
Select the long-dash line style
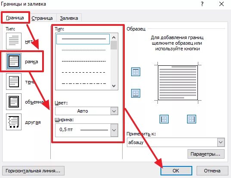pyautogui.click(x=83, y=72)
